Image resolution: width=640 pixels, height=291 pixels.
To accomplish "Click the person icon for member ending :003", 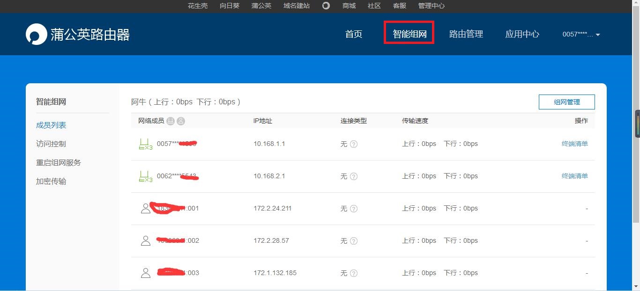I will pyautogui.click(x=146, y=272).
